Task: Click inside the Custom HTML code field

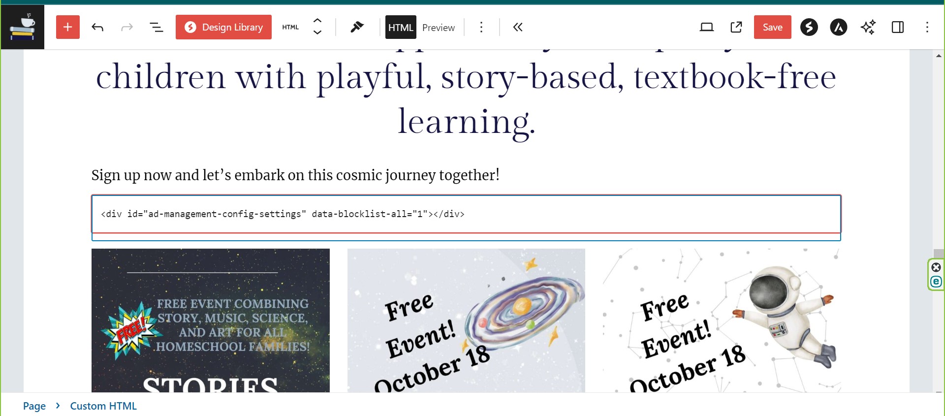Action: point(466,214)
